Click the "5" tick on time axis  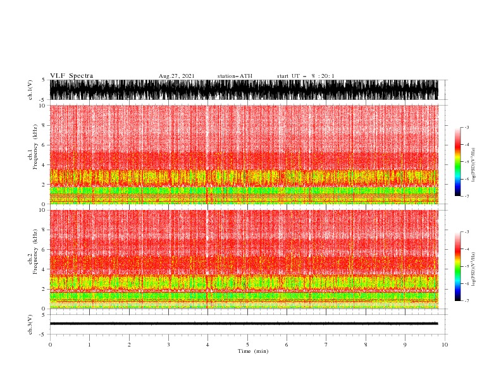[x=247, y=345]
